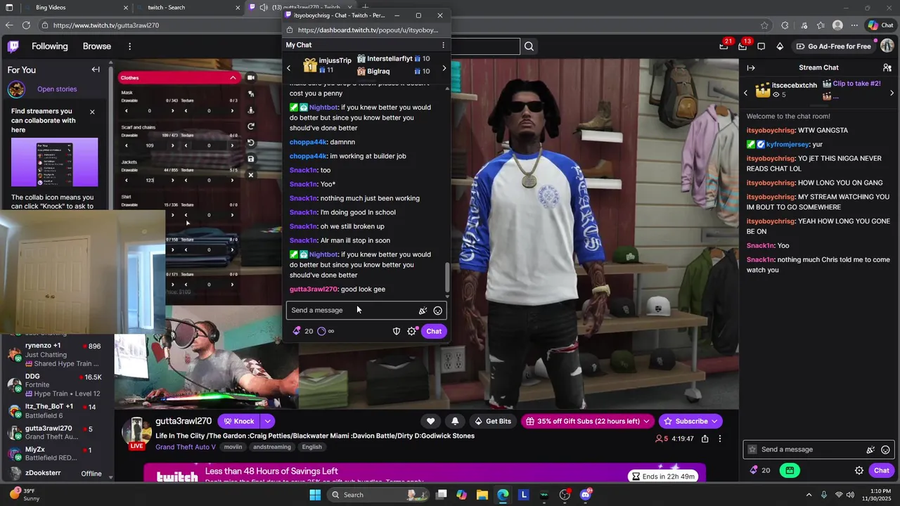Viewport: 900px width, 506px height.
Task: Open the Copilot Chat button in Edge
Action: tap(880, 25)
